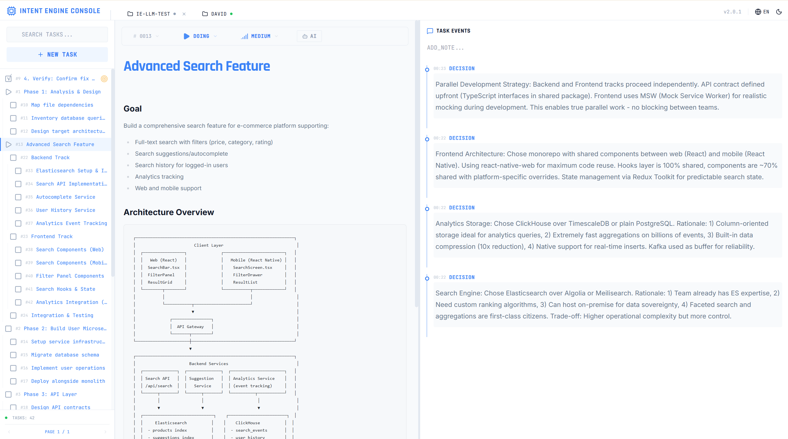Open Deploy alongside monolith task
788x439 pixels.
[x=68, y=381]
